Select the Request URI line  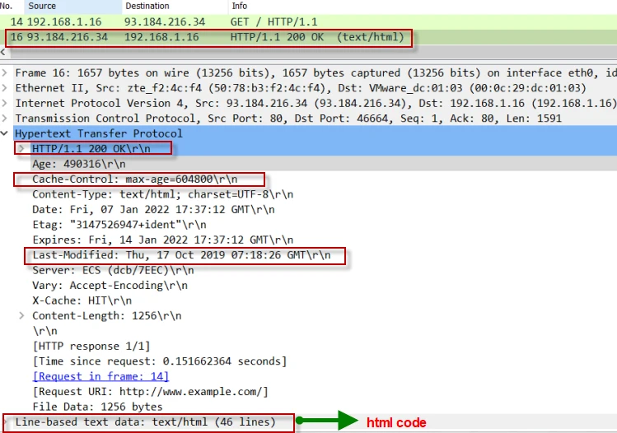coord(150,391)
